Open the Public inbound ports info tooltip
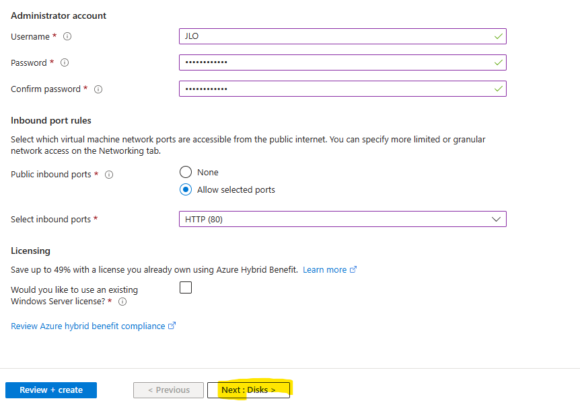Screen dimensions: 580x405 [109, 174]
